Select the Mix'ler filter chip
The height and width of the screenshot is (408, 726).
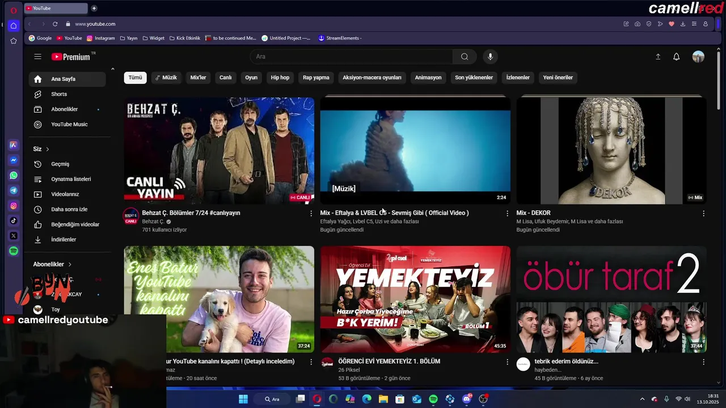coord(198,78)
